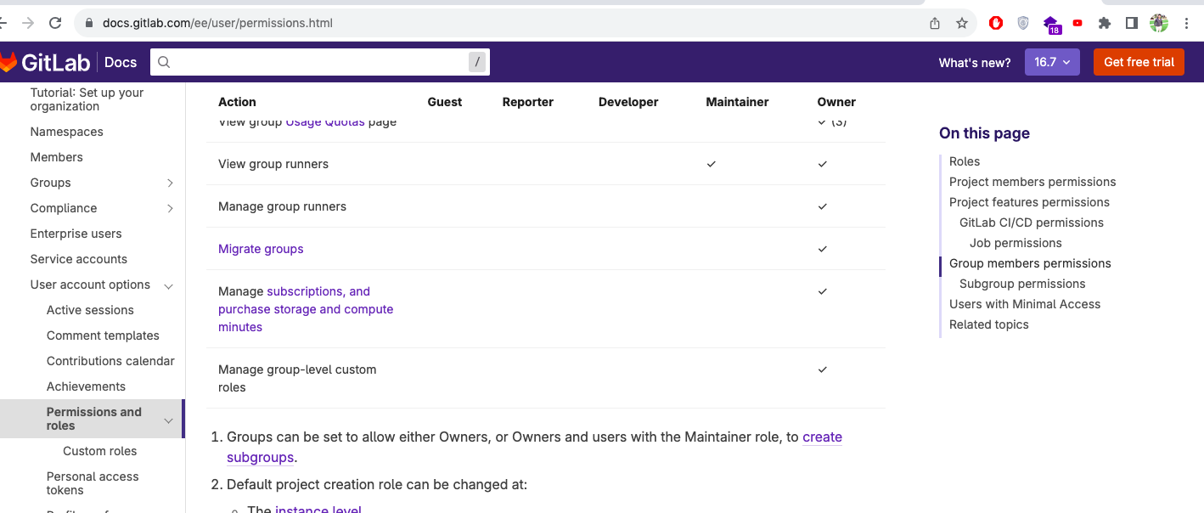Viewport: 1204px width, 513px height.
Task: Bookmark this page with the star icon
Action: tap(962, 23)
